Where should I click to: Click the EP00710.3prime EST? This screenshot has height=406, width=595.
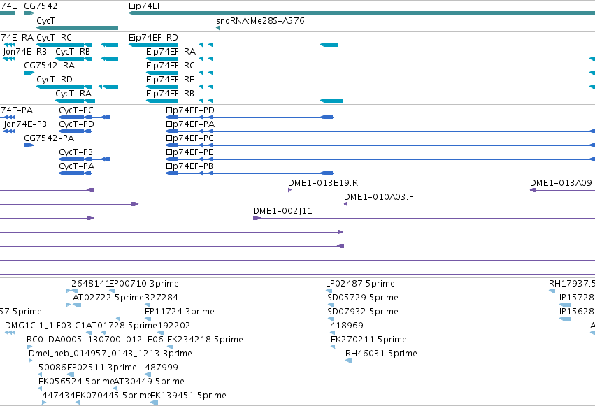[x=112, y=291]
